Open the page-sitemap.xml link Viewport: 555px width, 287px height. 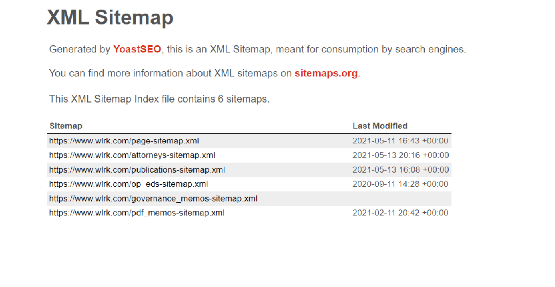click(124, 141)
